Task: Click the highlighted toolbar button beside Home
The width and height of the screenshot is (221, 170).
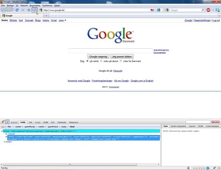Action: pyautogui.click(x=35, y=10)
